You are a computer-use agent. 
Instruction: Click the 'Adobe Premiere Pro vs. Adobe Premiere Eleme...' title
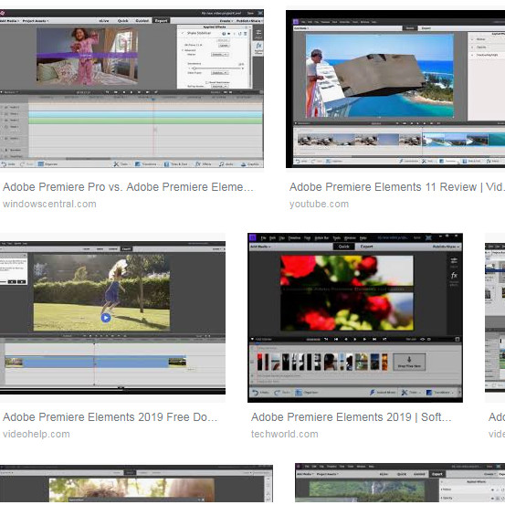click(128, 187)
